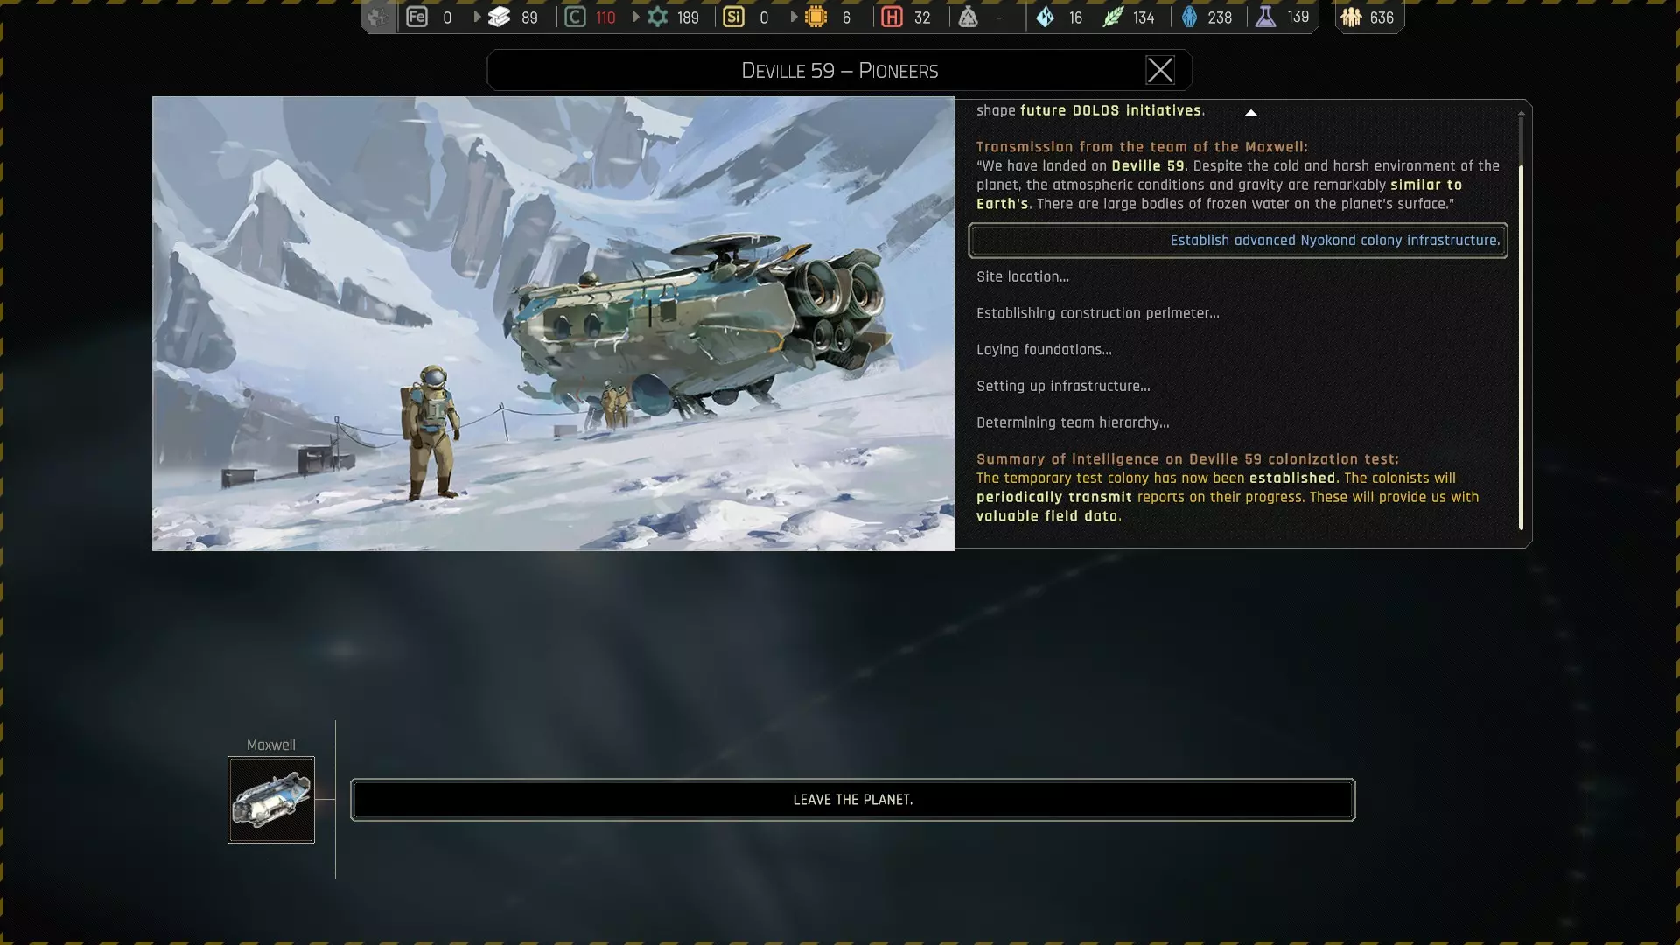Click the blue cryopod colonist icon
This screenshot has width=1680, height=945.
tap(1189, 17)
